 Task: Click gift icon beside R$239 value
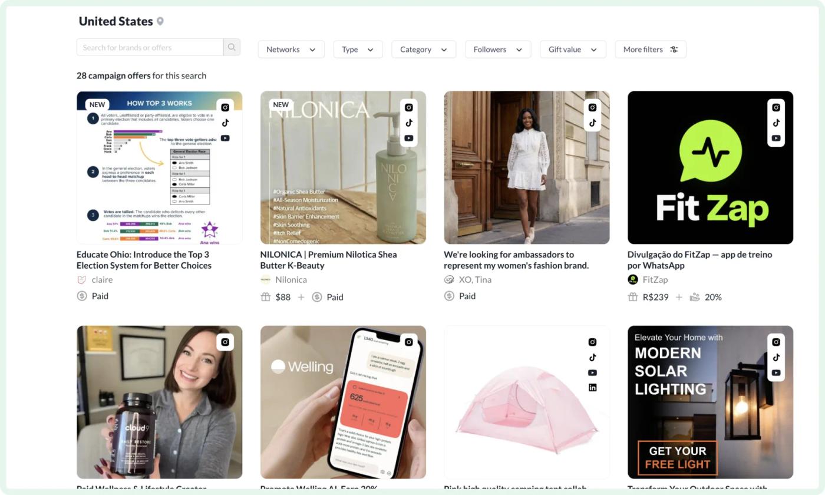pos(633,297)
